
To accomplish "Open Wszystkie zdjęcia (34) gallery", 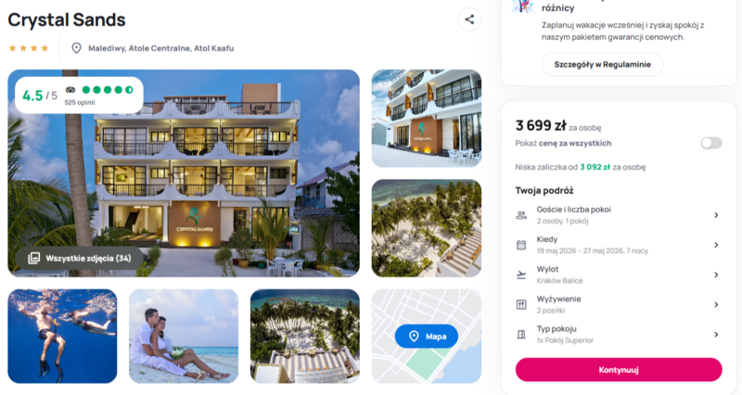I will pyautogui.click(x=79, y=259).
